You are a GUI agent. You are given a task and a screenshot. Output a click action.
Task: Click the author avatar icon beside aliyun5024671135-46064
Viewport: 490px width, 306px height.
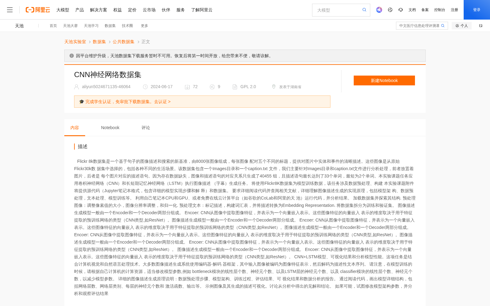pos(77,87)
